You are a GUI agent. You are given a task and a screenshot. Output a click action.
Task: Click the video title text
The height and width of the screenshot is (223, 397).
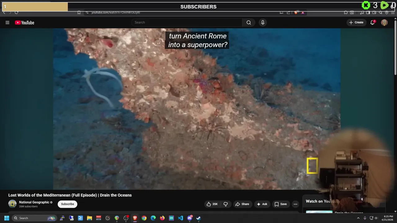(x=70, y=195)
